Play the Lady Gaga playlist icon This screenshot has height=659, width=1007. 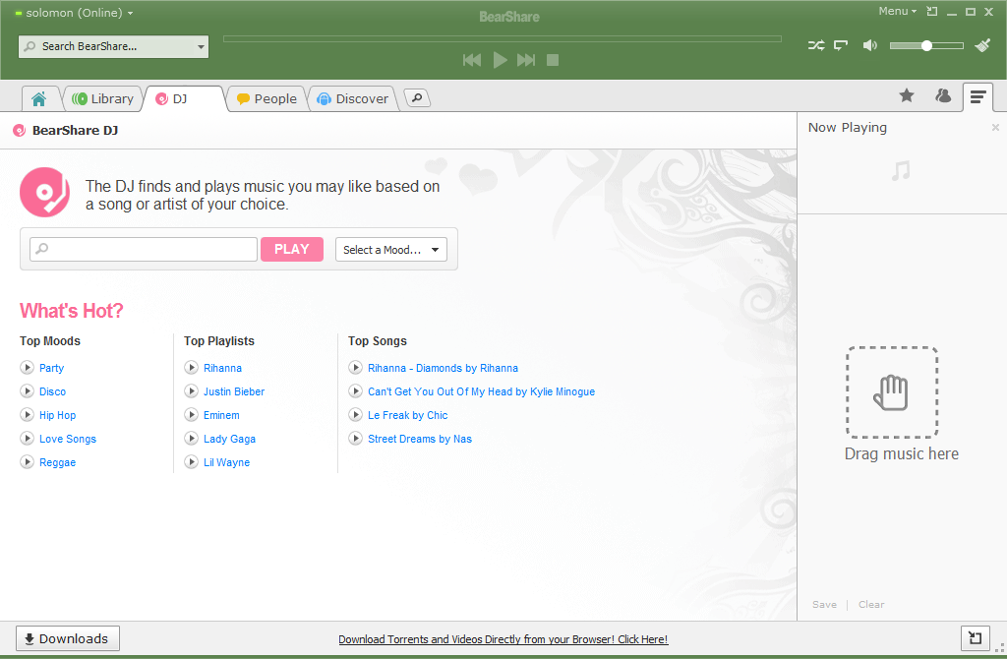click(x=192, y=439)
